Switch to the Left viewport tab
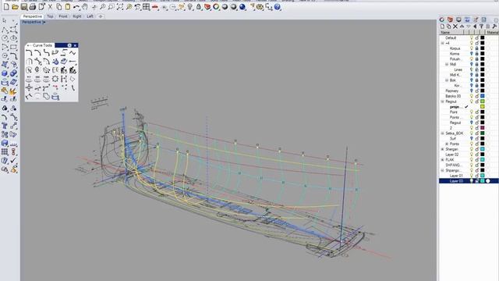 pyautogui.click(x=90, y=16)
